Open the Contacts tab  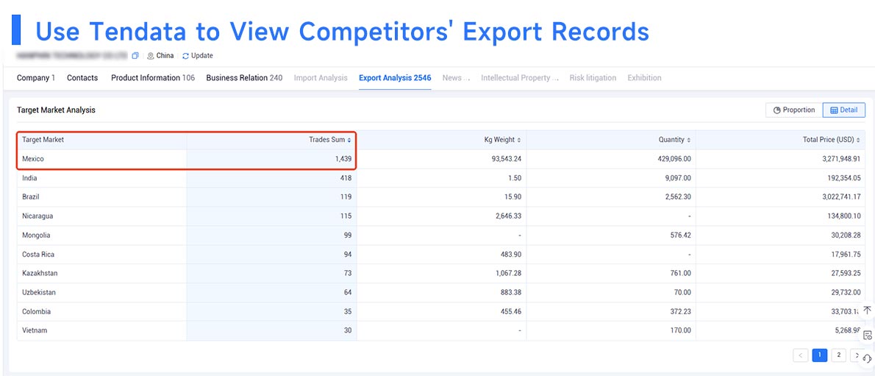pos(82,78)
